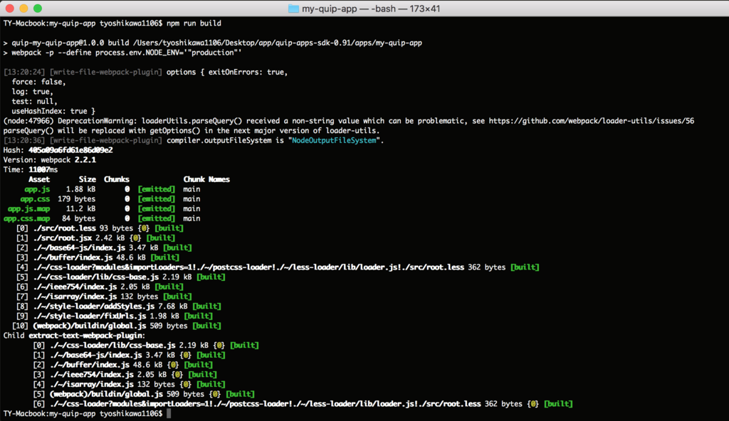Click the 'npm run build' command text
The width and height of the screenshot is (729, 421).
[x=194, y=23]
